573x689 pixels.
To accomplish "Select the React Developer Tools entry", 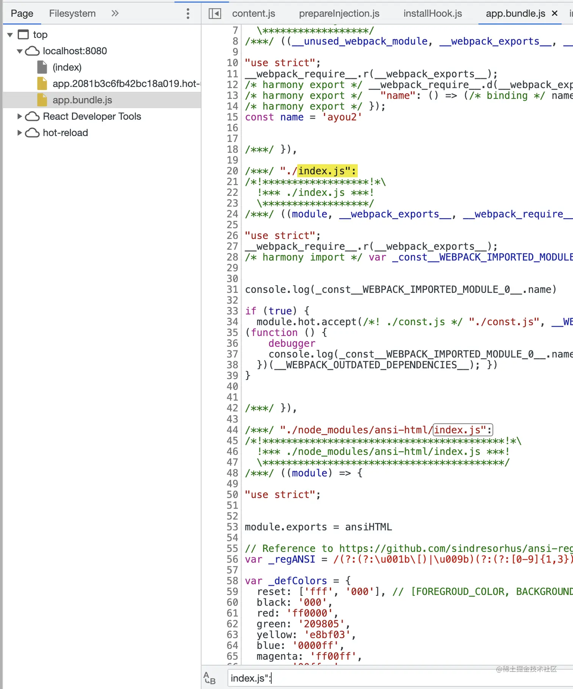I will pos(92,116).
